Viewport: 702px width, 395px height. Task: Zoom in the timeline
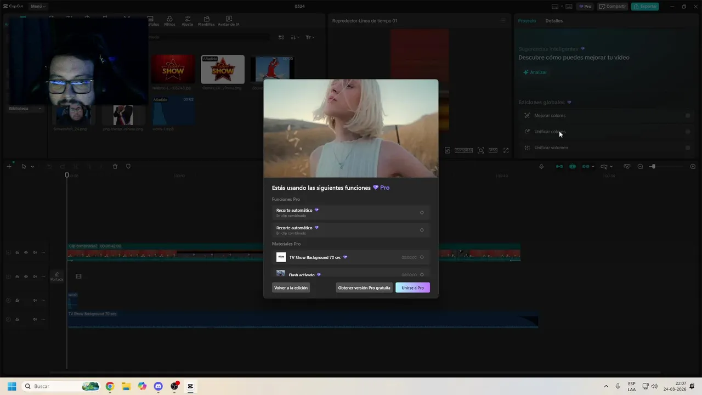693,166
